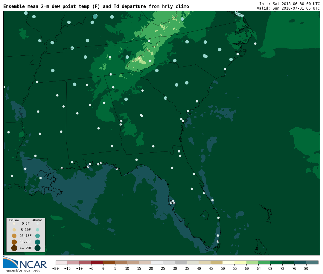323x274 pixels.
Task: Click the 'Above' legend heading
Action: [x=37, y=220]
